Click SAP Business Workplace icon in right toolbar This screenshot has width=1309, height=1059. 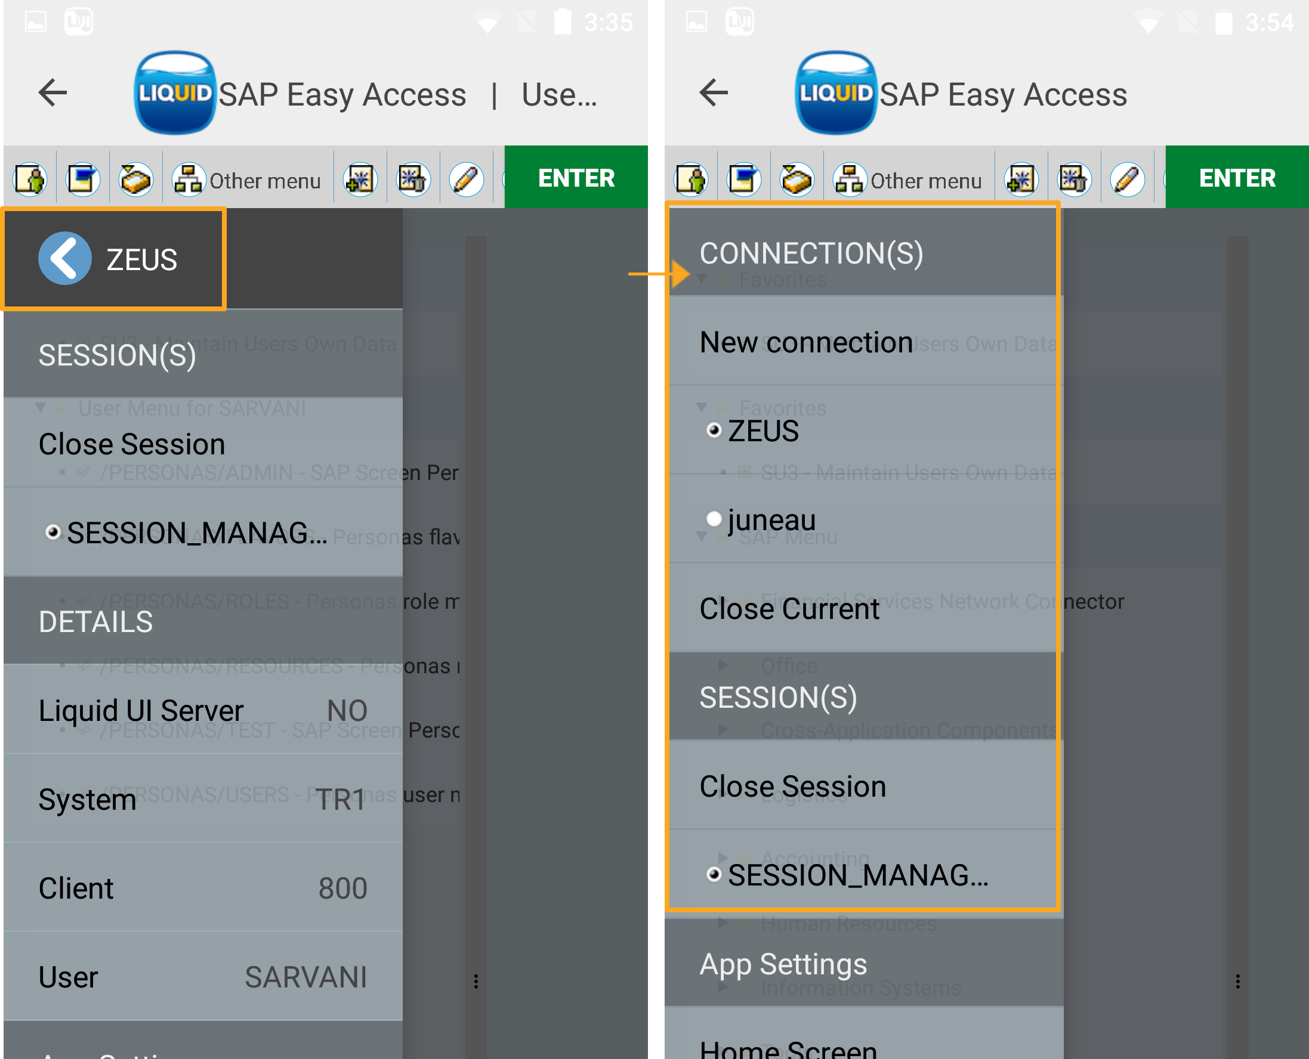tap(796, 179)
